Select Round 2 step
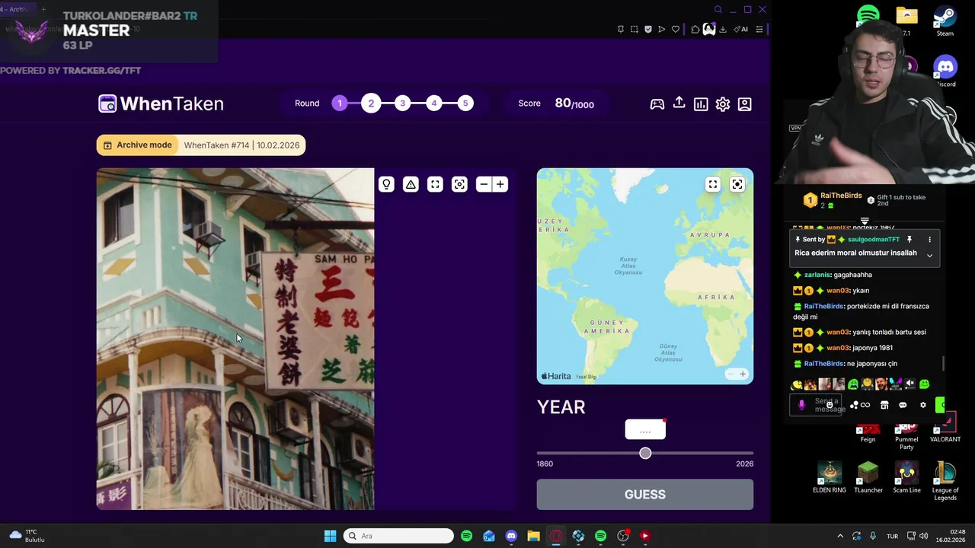975x548 pixels. click(x=371, y=104)
